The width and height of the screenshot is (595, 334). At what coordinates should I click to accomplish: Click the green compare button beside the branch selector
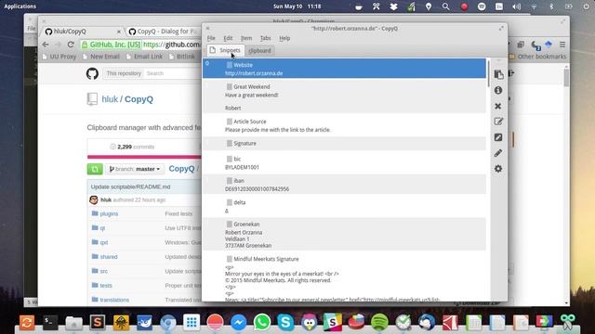point(95,169)
